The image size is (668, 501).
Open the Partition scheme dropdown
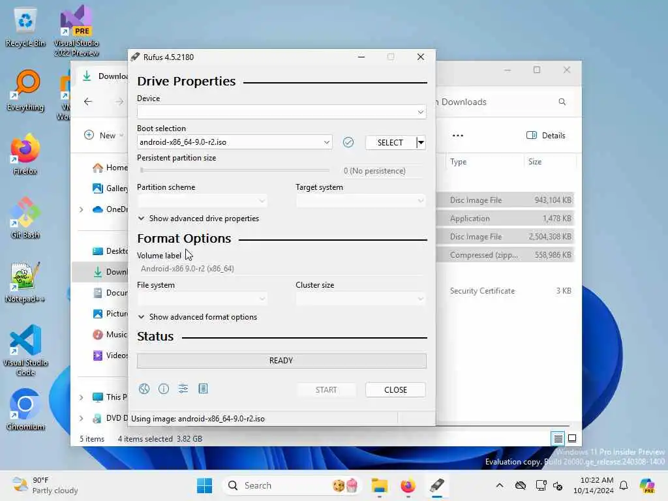[202, 201]
